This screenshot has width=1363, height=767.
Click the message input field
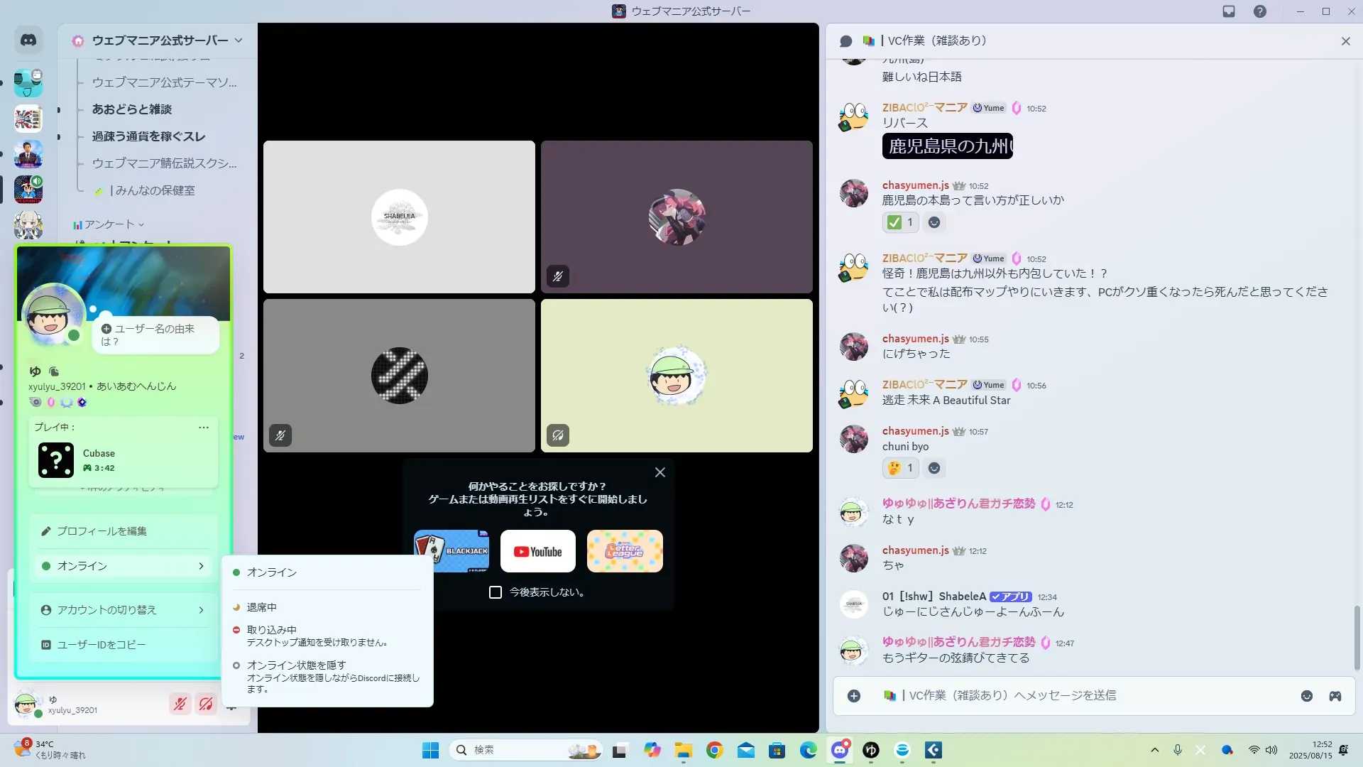point(1065,696)
